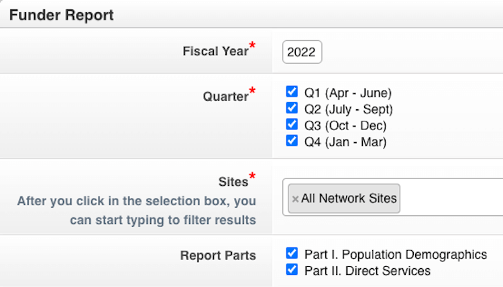Viewport: 503px width, 287px height.
Task: Click the Fiscal Year label
Action: [x=215, y=51]
